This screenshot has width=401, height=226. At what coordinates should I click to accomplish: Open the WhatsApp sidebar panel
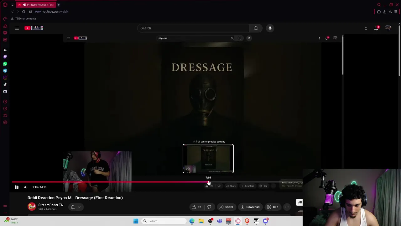pos(5,64)
